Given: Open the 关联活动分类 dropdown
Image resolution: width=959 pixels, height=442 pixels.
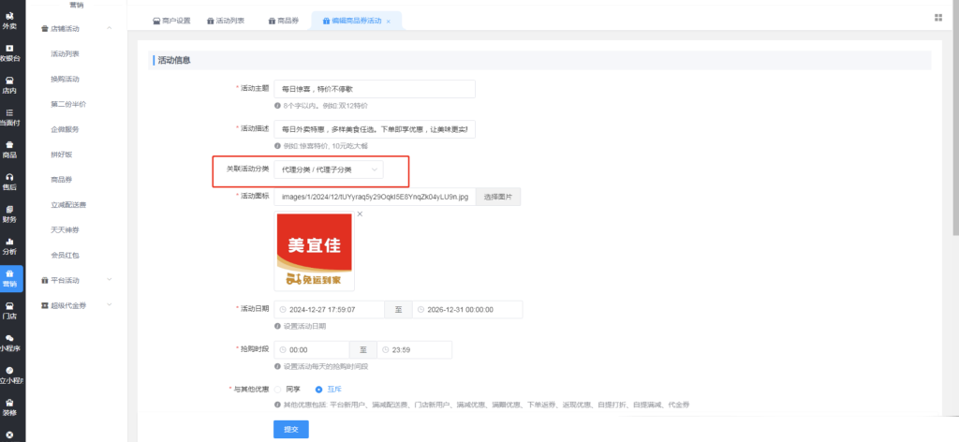Looking at the screenshot, I should 332,169.
